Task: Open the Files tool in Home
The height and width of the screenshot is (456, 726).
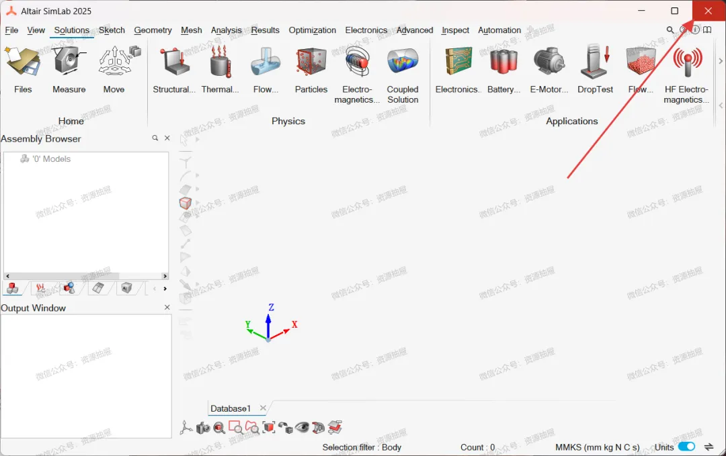Action: click(23, 69)
